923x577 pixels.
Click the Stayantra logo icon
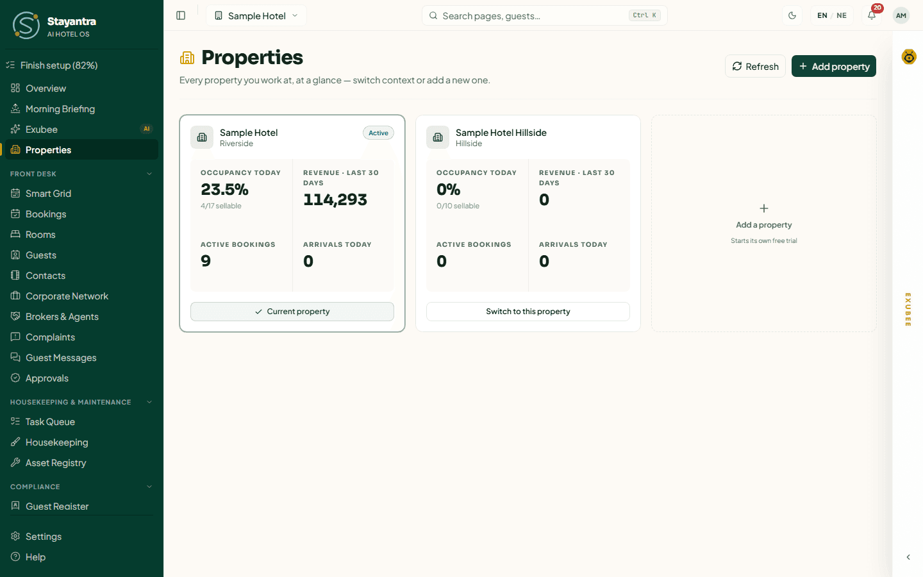[26, 26]
